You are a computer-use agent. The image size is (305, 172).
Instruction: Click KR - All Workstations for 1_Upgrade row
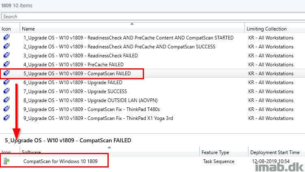(271, 38)
